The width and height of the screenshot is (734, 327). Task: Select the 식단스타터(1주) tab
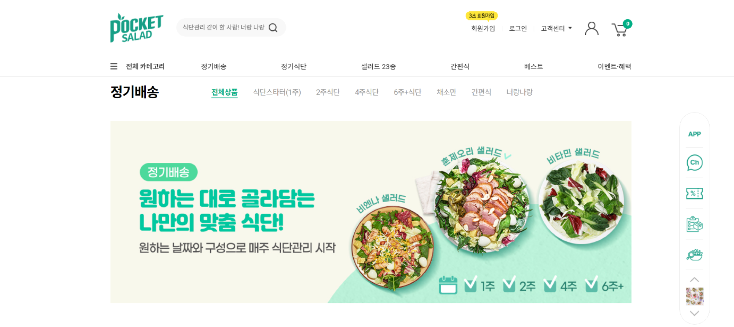277,92
